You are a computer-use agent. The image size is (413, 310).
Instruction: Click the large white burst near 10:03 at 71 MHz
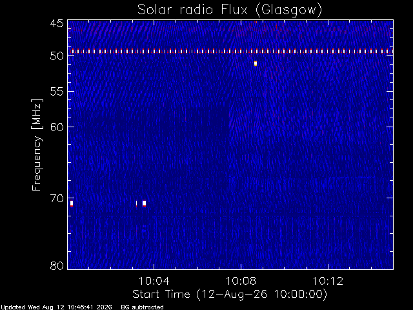point(144,203)
